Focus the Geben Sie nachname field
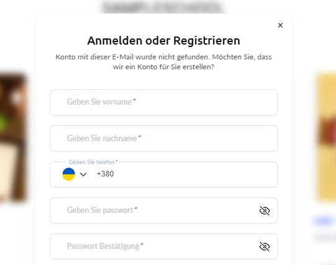 tap(164, 139)
